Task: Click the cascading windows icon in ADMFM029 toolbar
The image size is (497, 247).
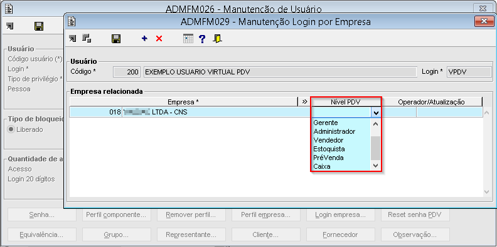Action: point(87,39)
